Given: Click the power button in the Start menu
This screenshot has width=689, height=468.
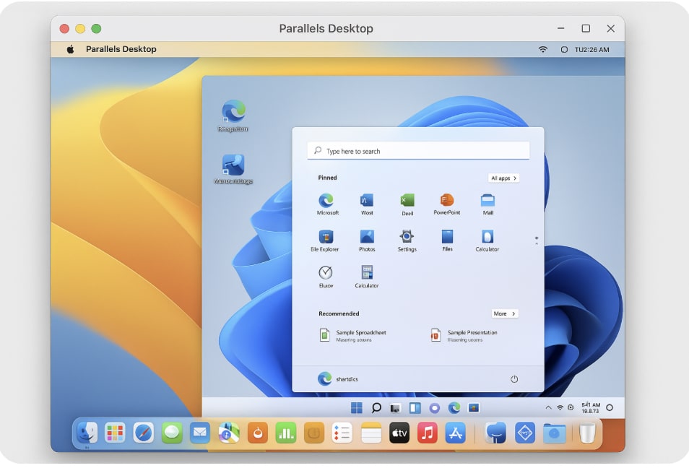Looking at the screenshot, I should point(514,378).
